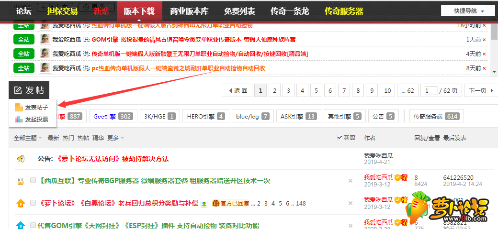Click the 发帖 post button
This screenshot has height=229, width=498.
[29, 90]
